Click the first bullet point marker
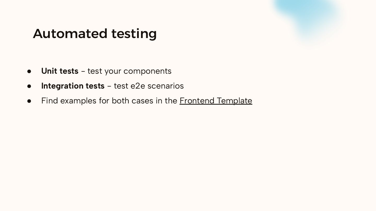The image size is (376, 211). tap(29, 71)
